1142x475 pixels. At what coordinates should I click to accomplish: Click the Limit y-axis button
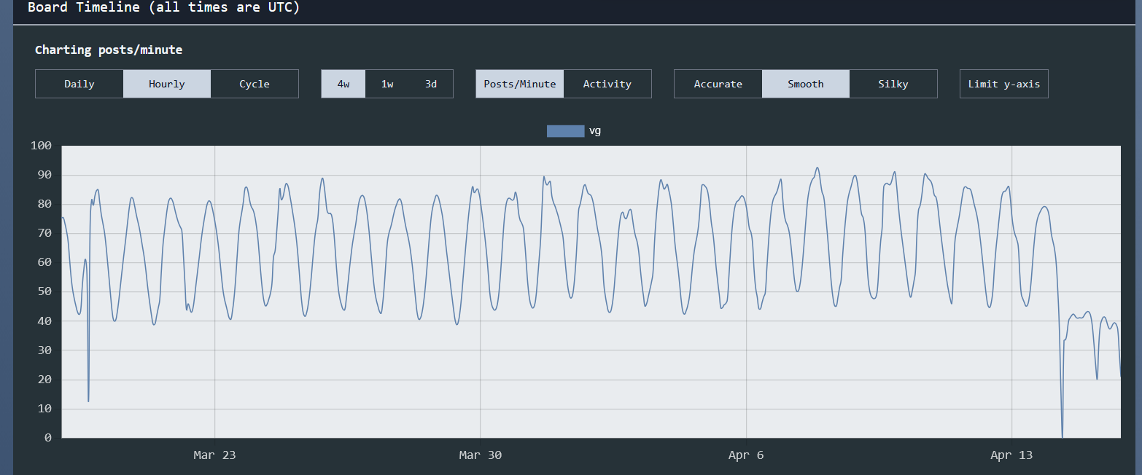click(x=1004, y=84)
